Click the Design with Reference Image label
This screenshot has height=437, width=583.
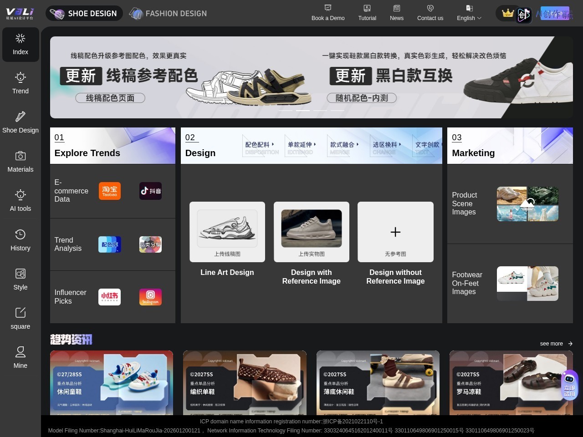312,277
